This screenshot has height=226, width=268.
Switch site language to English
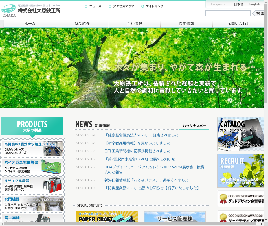254,4
